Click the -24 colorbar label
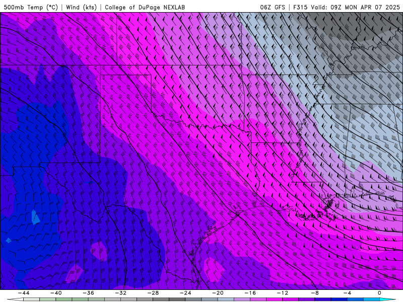 click(185, 293)
